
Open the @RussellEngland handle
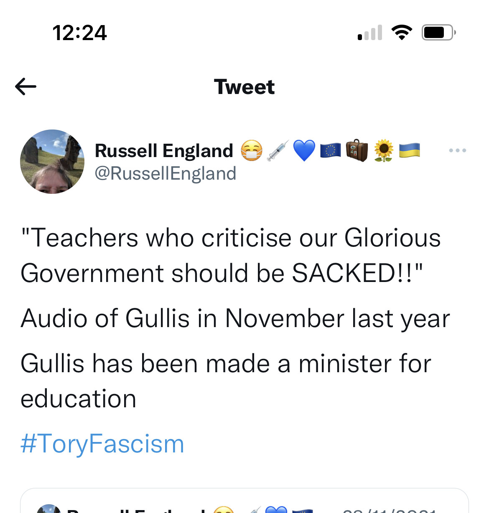(166, 173)
